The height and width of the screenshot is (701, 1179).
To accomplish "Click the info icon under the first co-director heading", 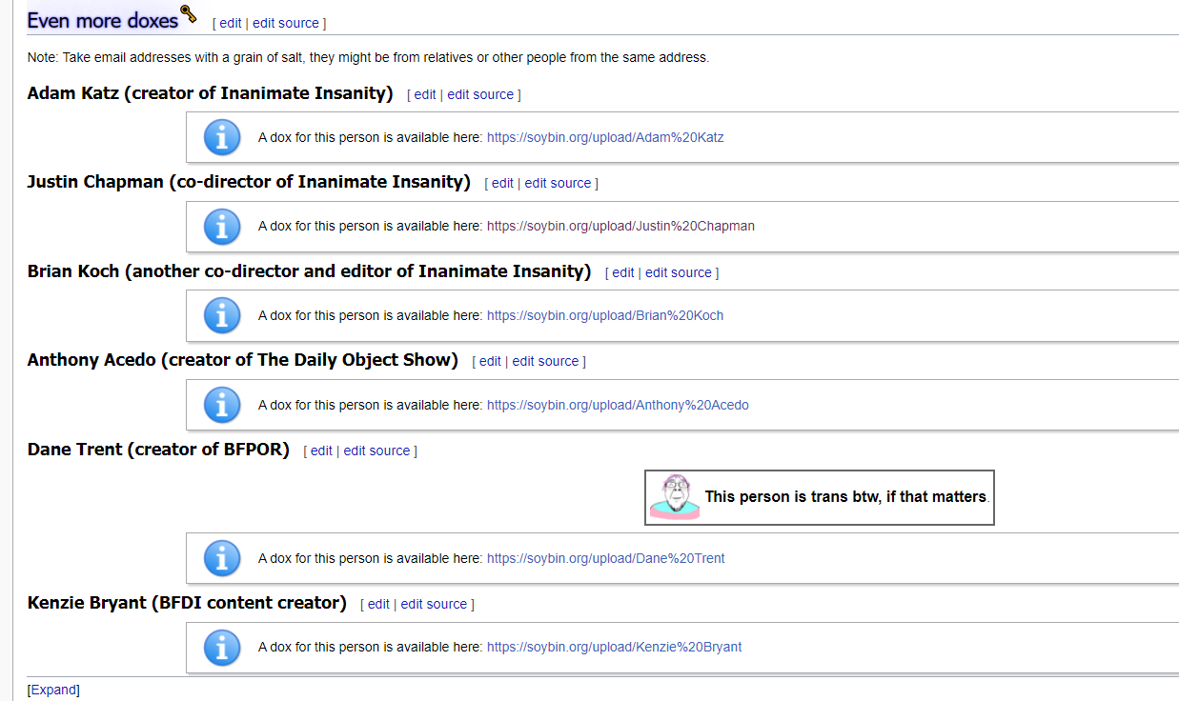I will [x=222, y=227].
